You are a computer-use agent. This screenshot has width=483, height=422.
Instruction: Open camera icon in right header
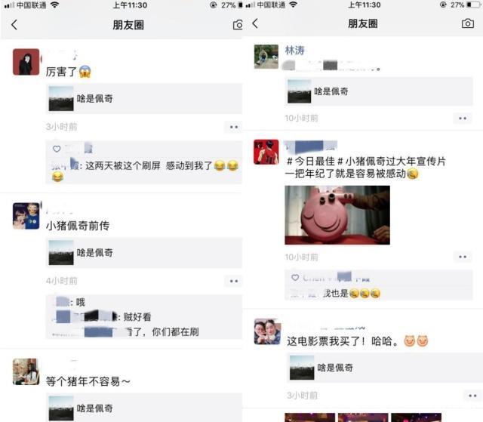(468, 23)
